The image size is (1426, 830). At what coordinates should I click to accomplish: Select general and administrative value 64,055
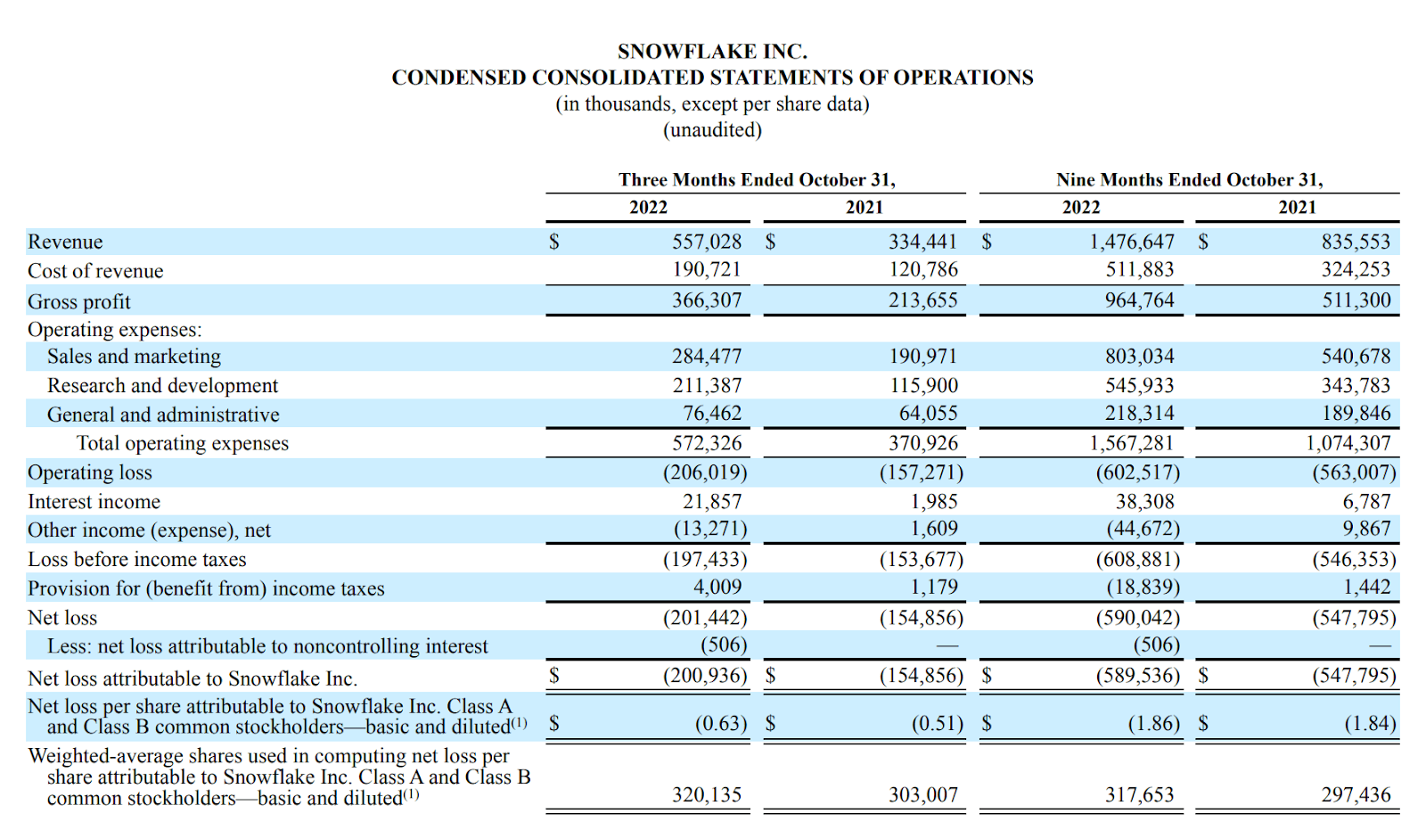pos(928,413)
